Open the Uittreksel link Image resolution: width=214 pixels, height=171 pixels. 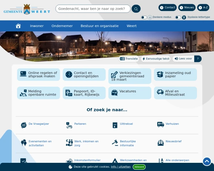(x=126, y=124)
